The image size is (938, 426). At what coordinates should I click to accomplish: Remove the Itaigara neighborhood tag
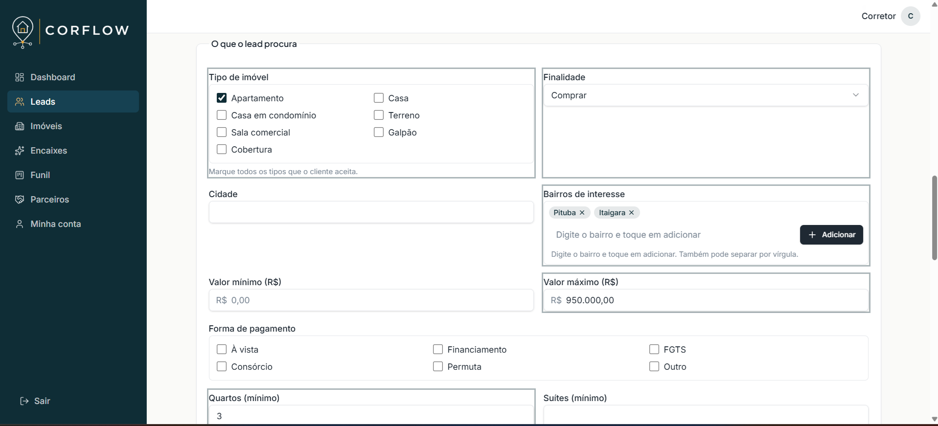coord(632,213)
